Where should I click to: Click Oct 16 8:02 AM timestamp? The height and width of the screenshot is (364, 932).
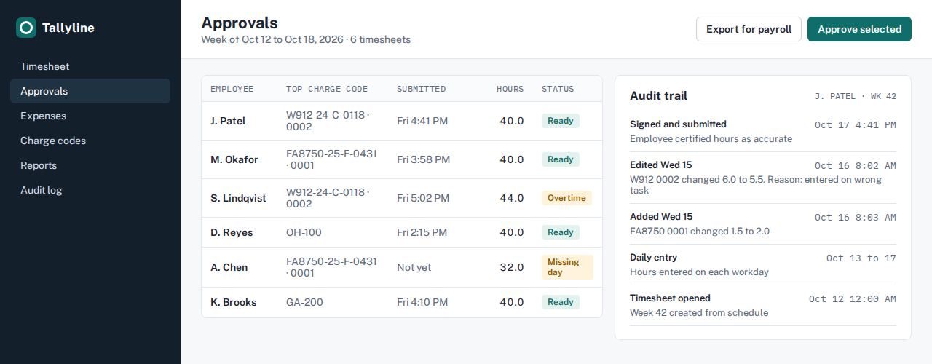pos(856,166)
